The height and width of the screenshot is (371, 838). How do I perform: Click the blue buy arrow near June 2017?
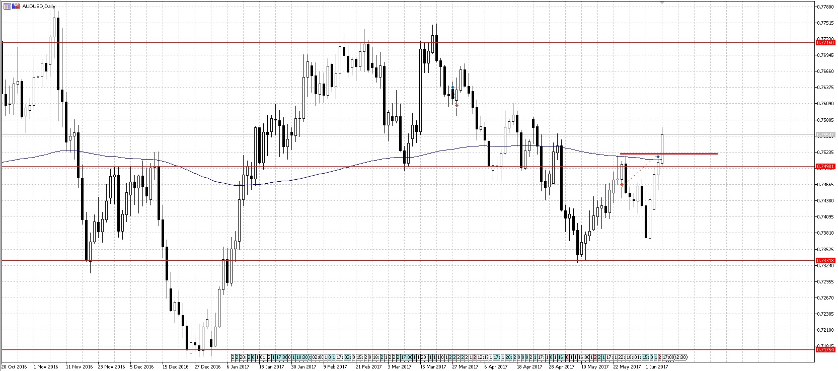(658, 157)
